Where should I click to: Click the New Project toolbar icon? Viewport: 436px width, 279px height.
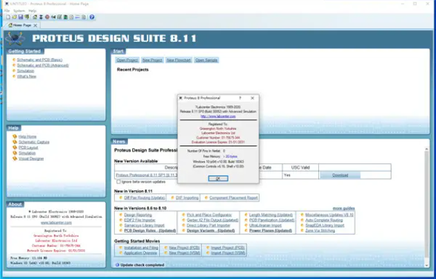coord(6,17)
